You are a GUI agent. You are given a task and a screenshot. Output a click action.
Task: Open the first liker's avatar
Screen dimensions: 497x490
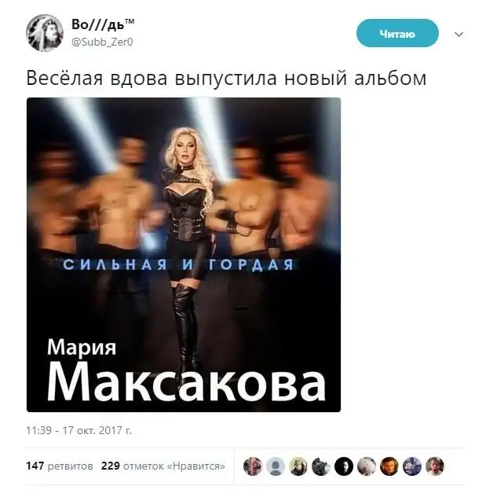(x=253, y=466)
